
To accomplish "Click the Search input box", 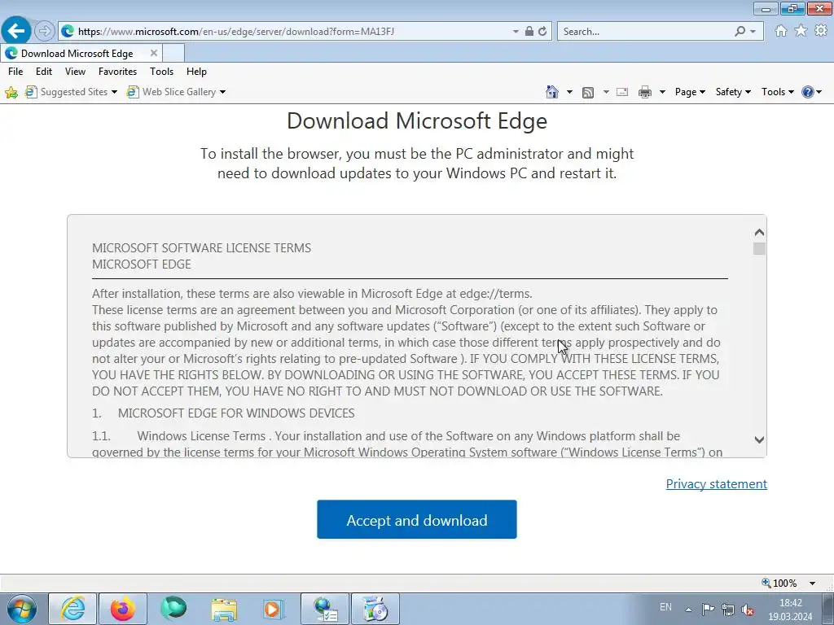I will click(x=646, y=32).
